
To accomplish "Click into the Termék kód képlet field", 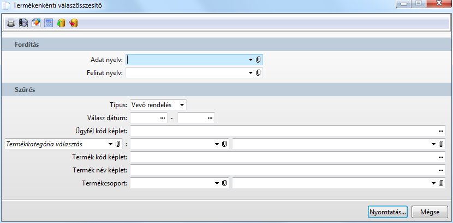I will point(284,157).
